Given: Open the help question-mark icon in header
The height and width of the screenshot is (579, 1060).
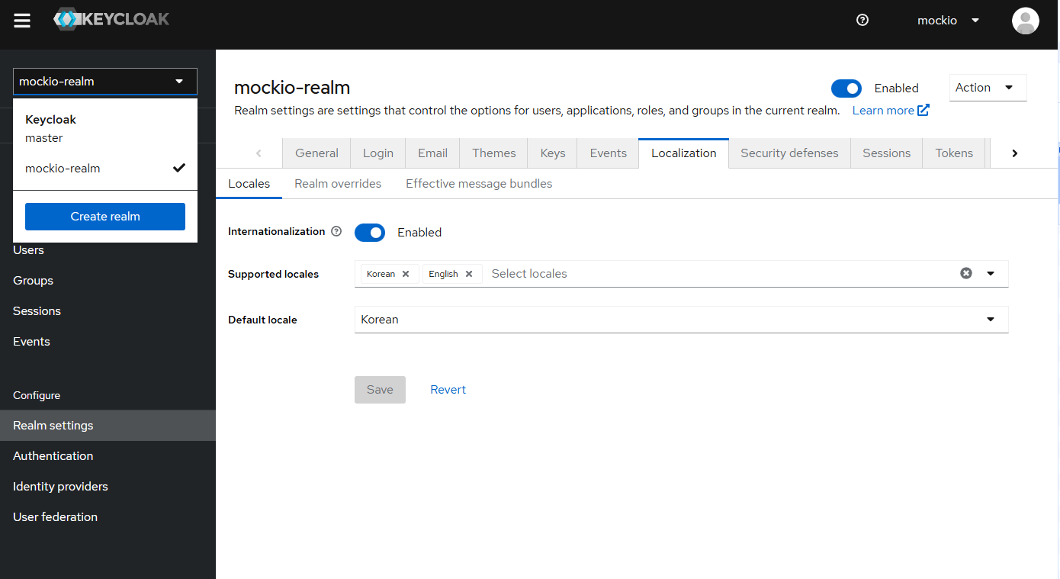Looking at the screenshot, I should (862, 21).
